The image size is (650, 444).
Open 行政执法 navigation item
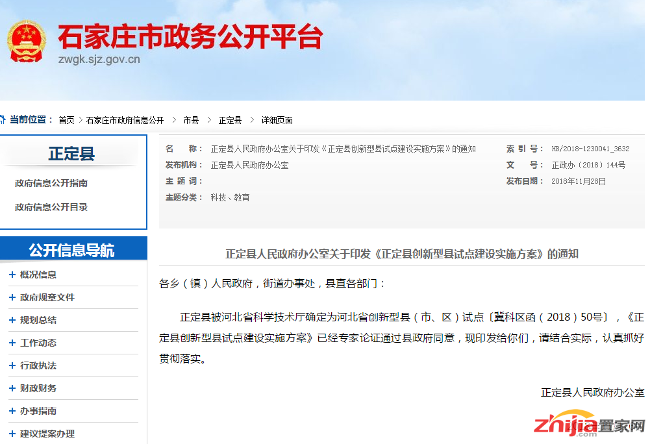click(x=38, y=365)
